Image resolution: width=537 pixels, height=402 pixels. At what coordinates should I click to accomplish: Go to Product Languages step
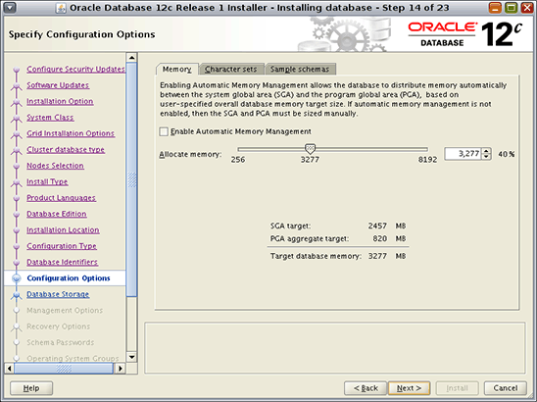click(x=62, y=198)
